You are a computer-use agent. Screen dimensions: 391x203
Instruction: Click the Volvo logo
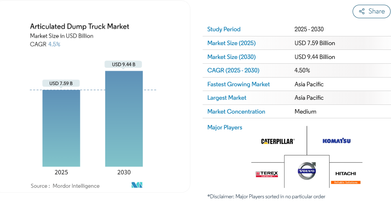[307, 171]
